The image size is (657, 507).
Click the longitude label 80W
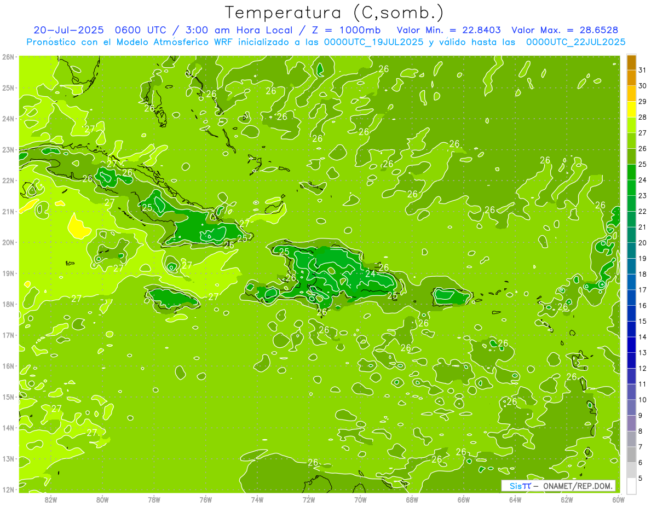tap(102, 499)
